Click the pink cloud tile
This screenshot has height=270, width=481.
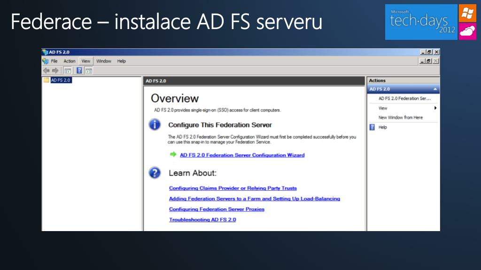pos(467,31)
